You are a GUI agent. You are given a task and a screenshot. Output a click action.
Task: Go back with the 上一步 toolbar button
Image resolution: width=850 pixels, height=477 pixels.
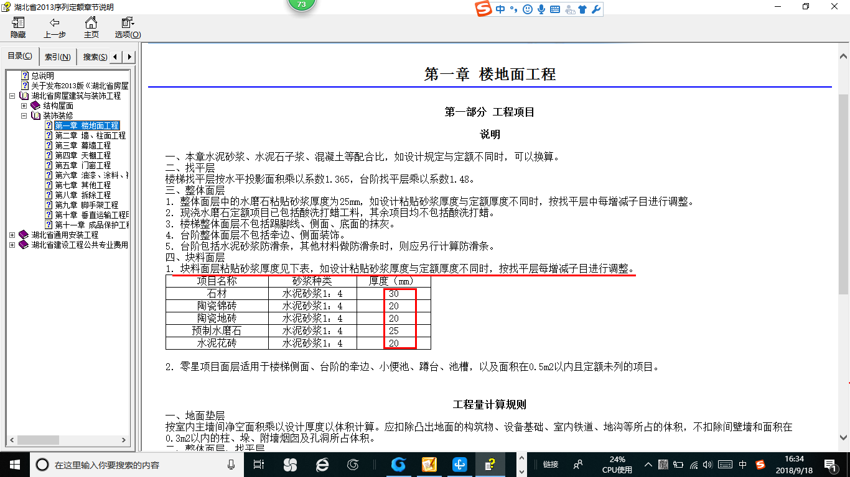pos(55,28)
